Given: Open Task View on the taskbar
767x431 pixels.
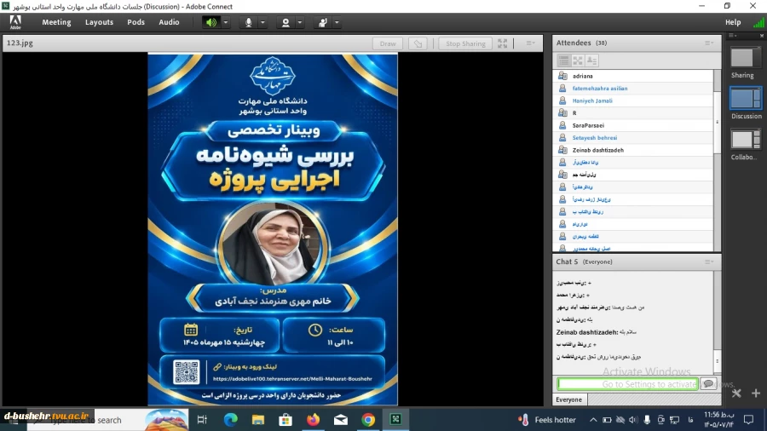Looking at the screenshot, I should point(201,419).
